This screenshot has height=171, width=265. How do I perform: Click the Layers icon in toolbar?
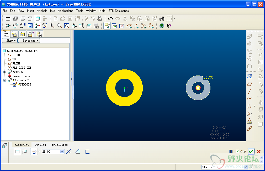pyautogui.click(x=89, y=26)
